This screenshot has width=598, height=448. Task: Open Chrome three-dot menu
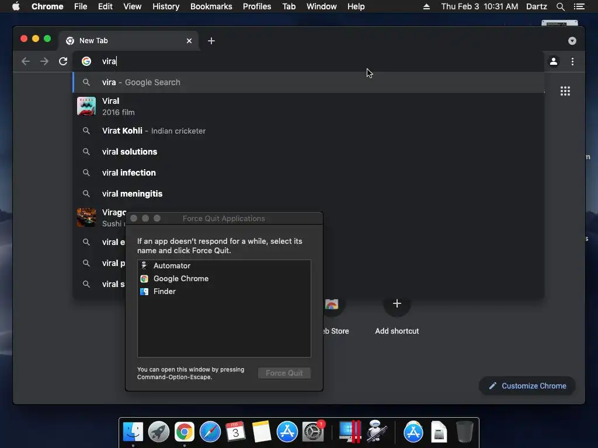point(572,61)
